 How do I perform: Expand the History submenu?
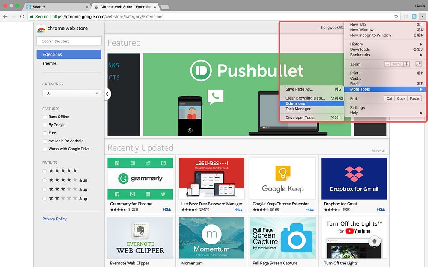[386, 44]
